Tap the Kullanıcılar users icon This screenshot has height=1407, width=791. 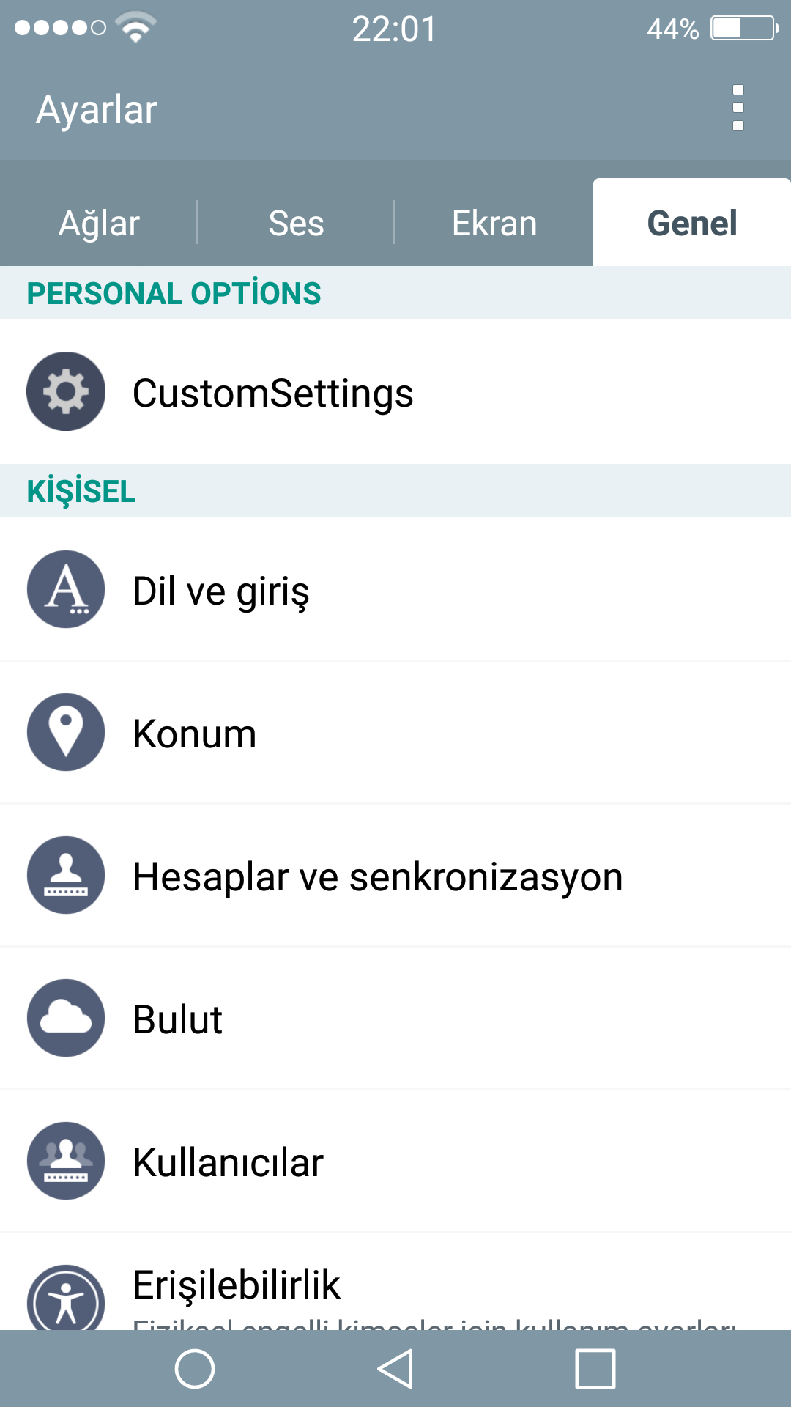pos(66,1161)
